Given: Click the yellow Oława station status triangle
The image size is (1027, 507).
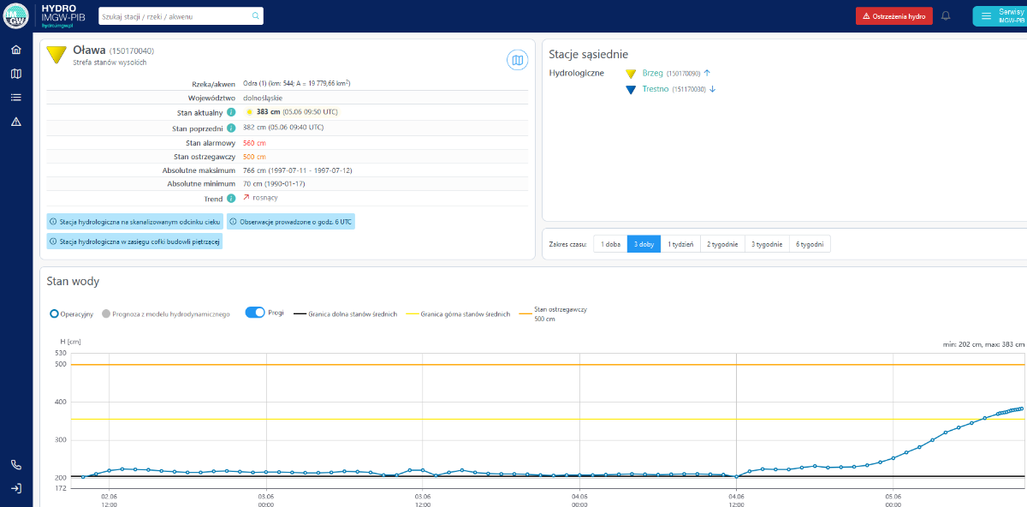Looking at the screenshot, I should pos(56,55).
